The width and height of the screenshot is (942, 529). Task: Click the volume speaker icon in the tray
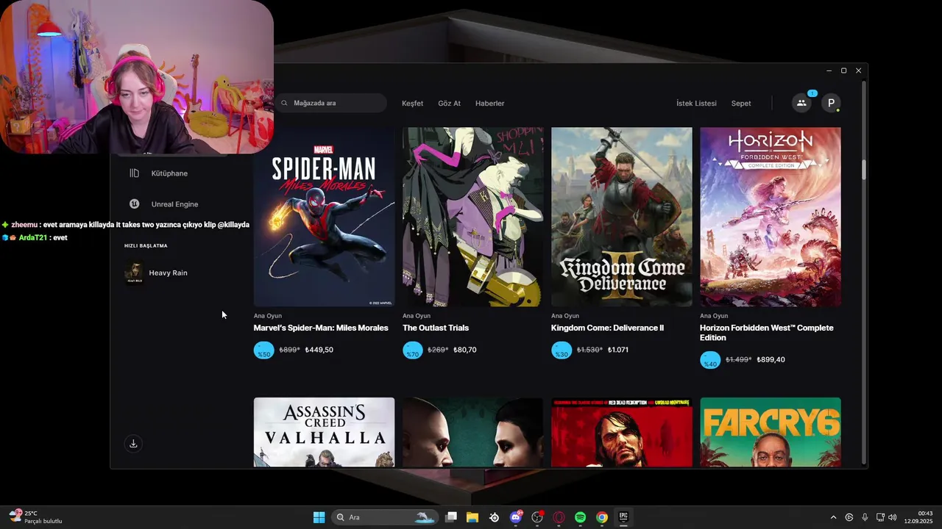[893, 517]
